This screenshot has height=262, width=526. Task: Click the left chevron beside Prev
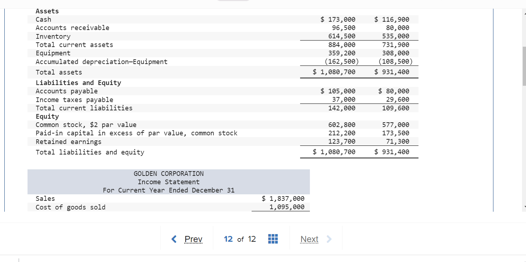(x=174, y=239)
